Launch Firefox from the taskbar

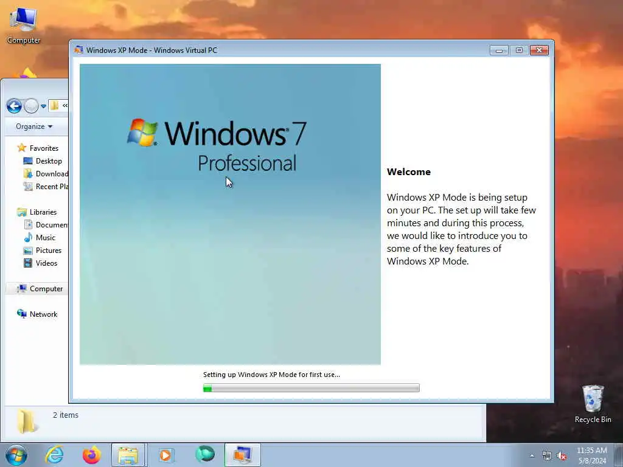(91, 455)
